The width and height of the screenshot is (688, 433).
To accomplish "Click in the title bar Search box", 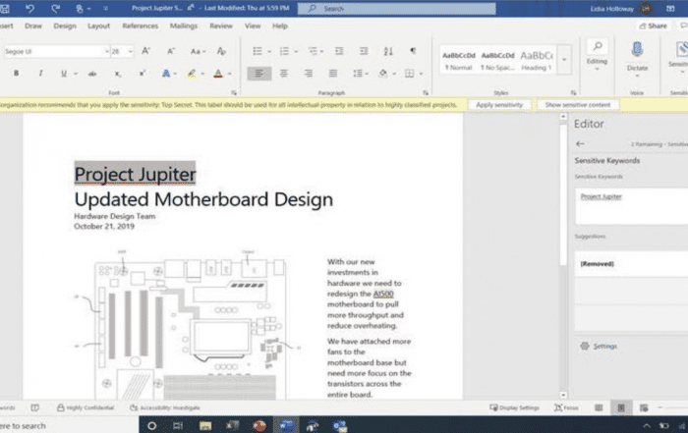I will pos(397,8).
